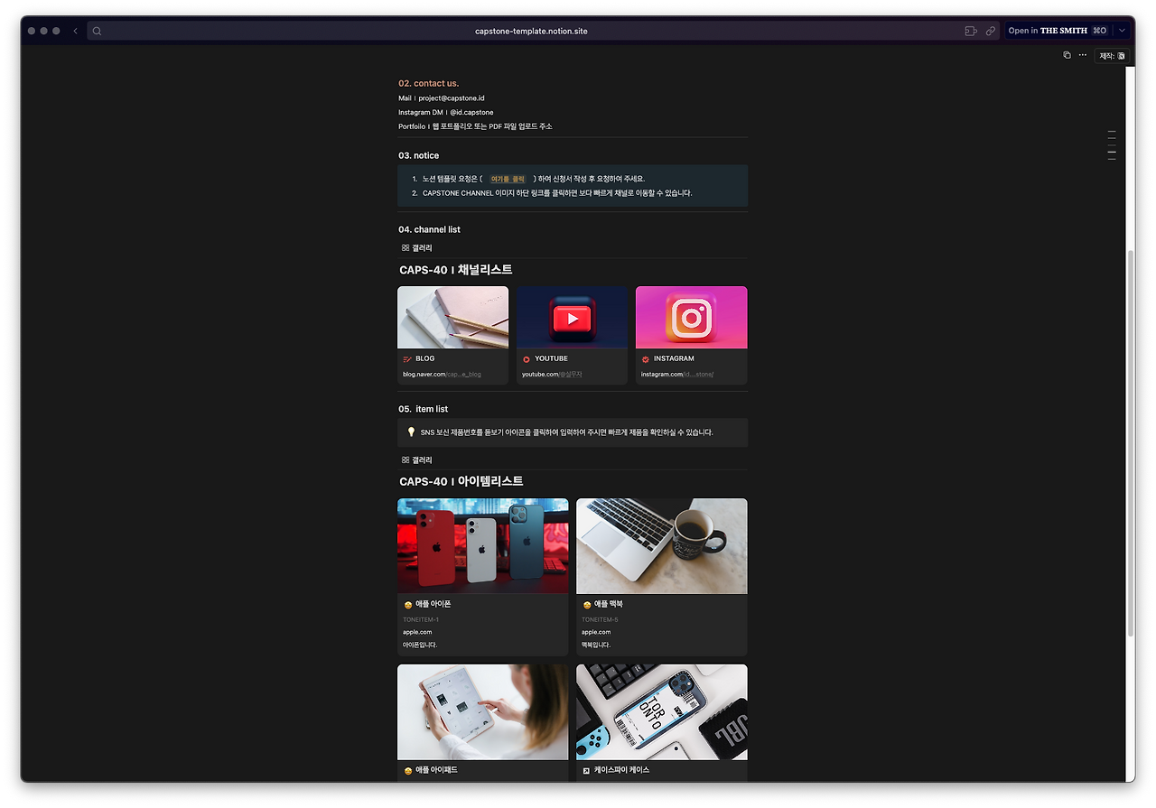Open the apple.com link on 애플 아이폰 card

pyautogui.click(x=417, y=632)
